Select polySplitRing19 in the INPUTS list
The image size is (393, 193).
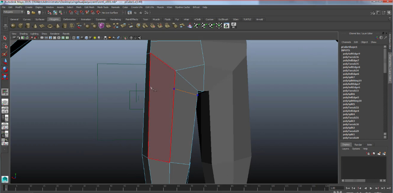pyautogui.click(x=352, y=81)
